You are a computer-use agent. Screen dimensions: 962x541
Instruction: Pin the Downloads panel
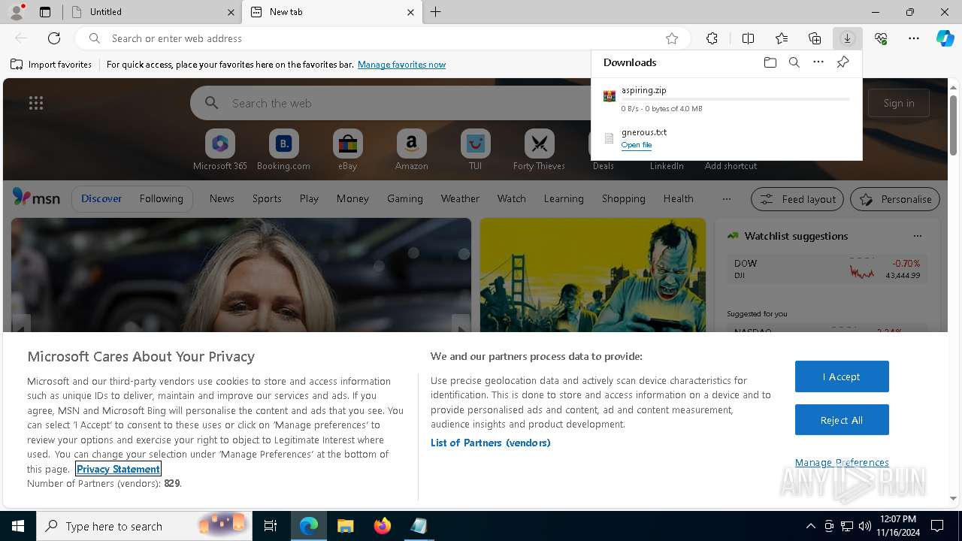click(x=843, y=62)
